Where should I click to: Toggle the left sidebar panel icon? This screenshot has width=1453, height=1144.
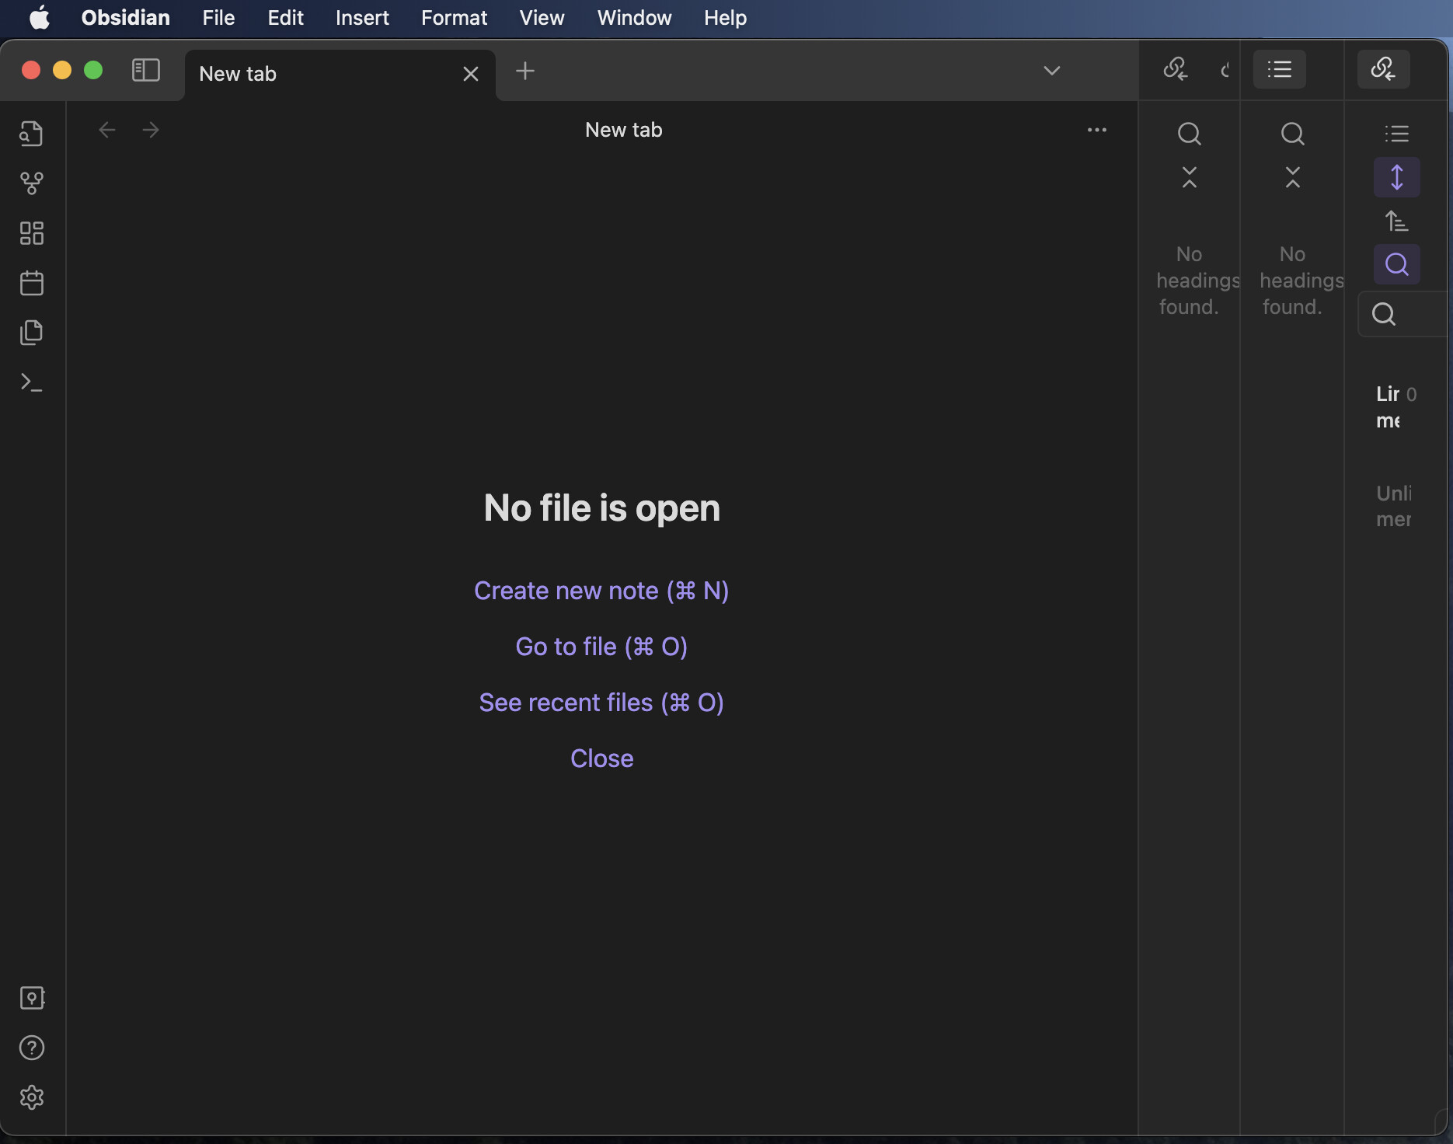[x=146, y=70]
